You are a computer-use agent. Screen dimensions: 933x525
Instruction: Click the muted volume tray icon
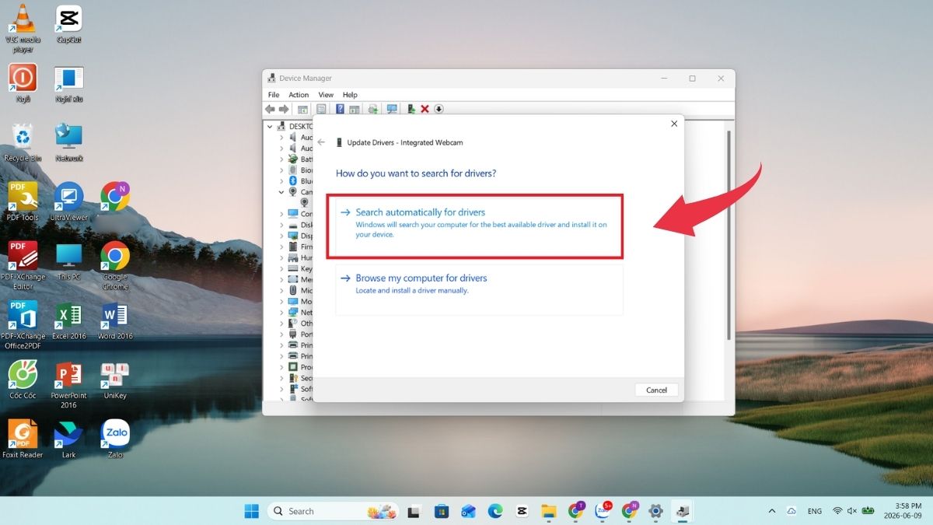[x=853, y=511]
